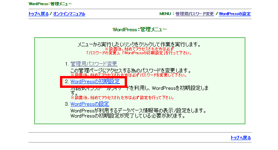278x150 pixels.
Task: Click the red warning 「パスワードの変更」,「WordPressの初期設定」を行って下さい。
Action: 139,53
